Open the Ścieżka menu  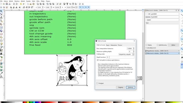click(28, 1)
